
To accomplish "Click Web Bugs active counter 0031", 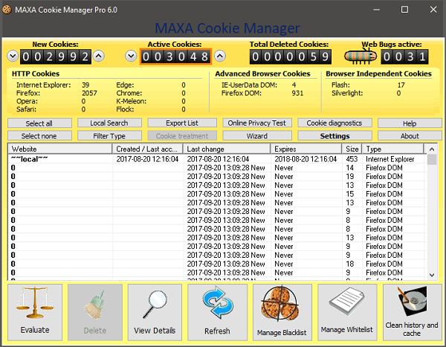I will pyautogui.click(x=404, y=56).
